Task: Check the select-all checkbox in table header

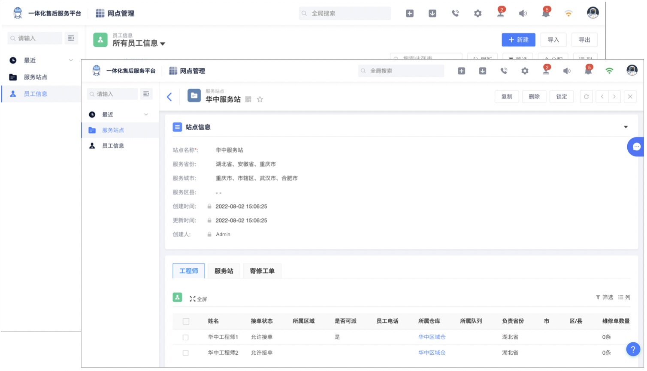Action: point(185,320)
